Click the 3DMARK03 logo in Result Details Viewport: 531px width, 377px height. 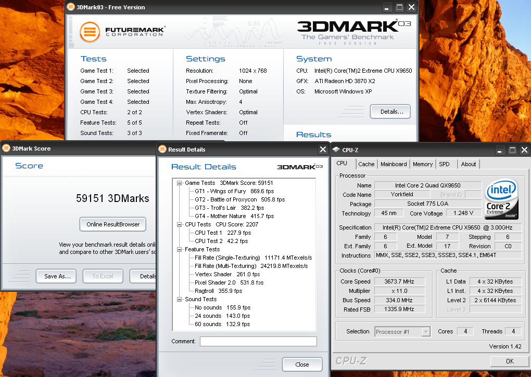click(300, 167)
